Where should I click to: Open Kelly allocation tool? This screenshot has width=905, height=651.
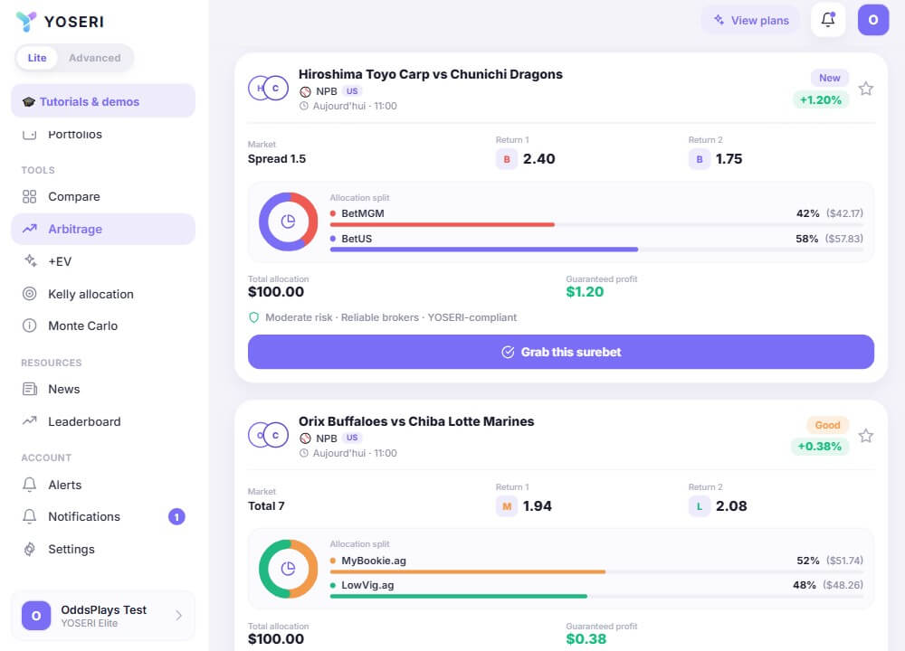click(x=103, y=294)
